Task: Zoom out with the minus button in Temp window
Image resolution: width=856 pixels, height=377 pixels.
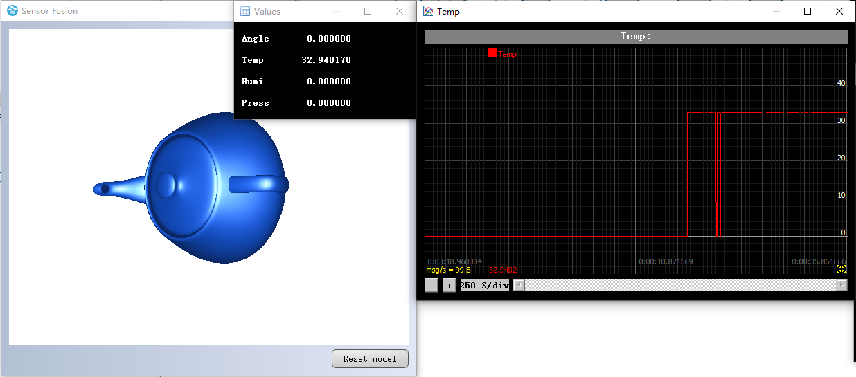Action: click(431, 286)
